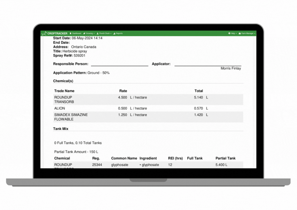Viewport: 297px width, 210px height.
Task: Click the Ingredient column header
Action: click(148, 158)
